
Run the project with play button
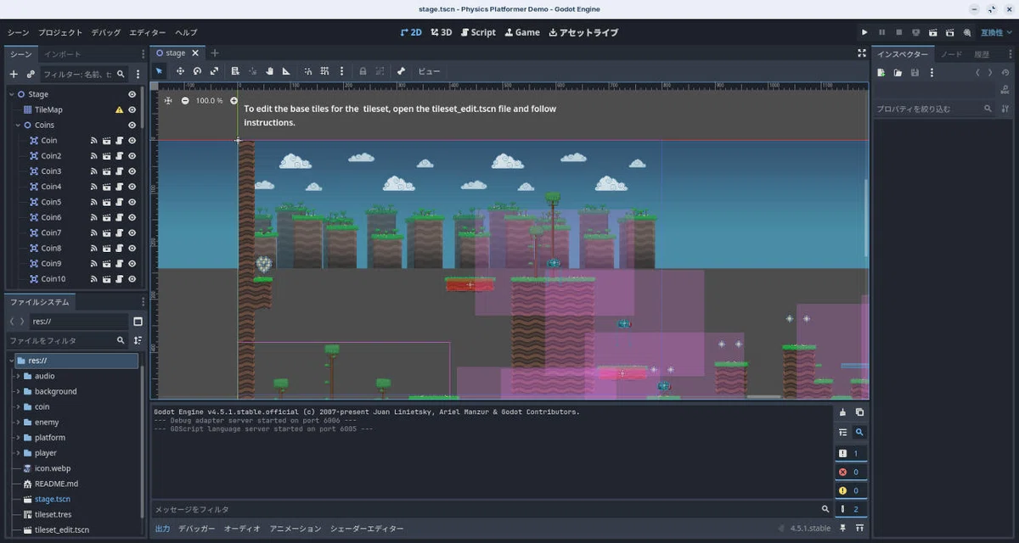pyautogui.click(x=864, y=32)
